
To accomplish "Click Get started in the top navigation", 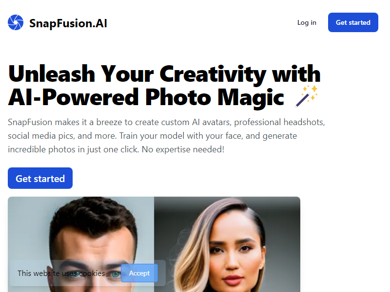I will [x=353, y=22].
